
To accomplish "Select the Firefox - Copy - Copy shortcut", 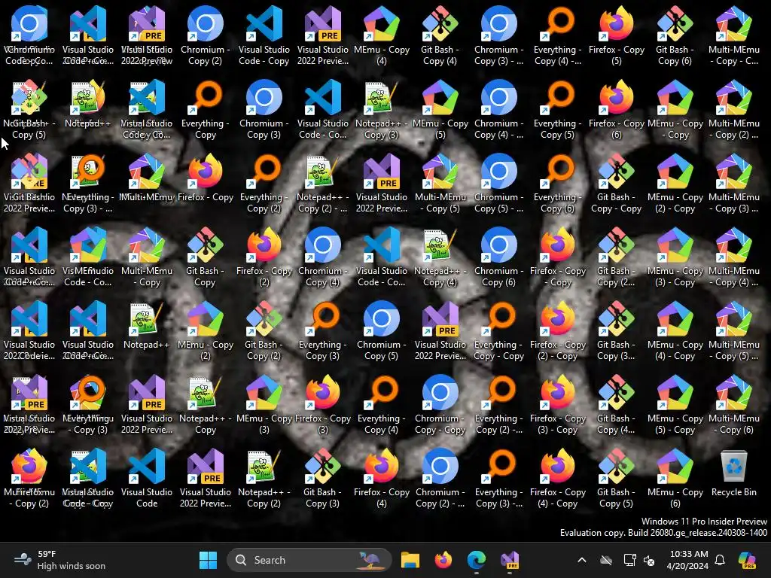I will pyautogui.click(x=558, y=257).
